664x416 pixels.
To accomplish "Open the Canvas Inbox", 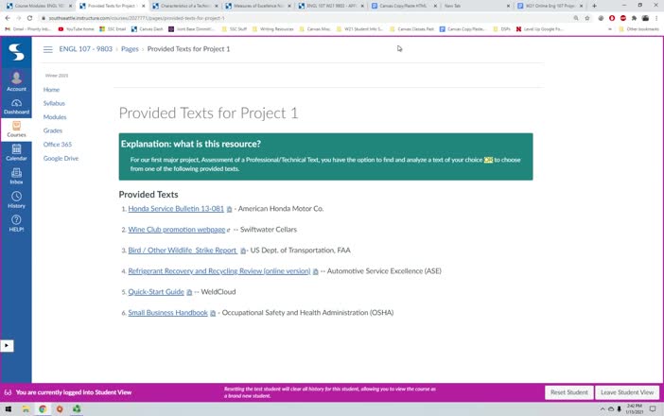I will (x=16, y=176).
